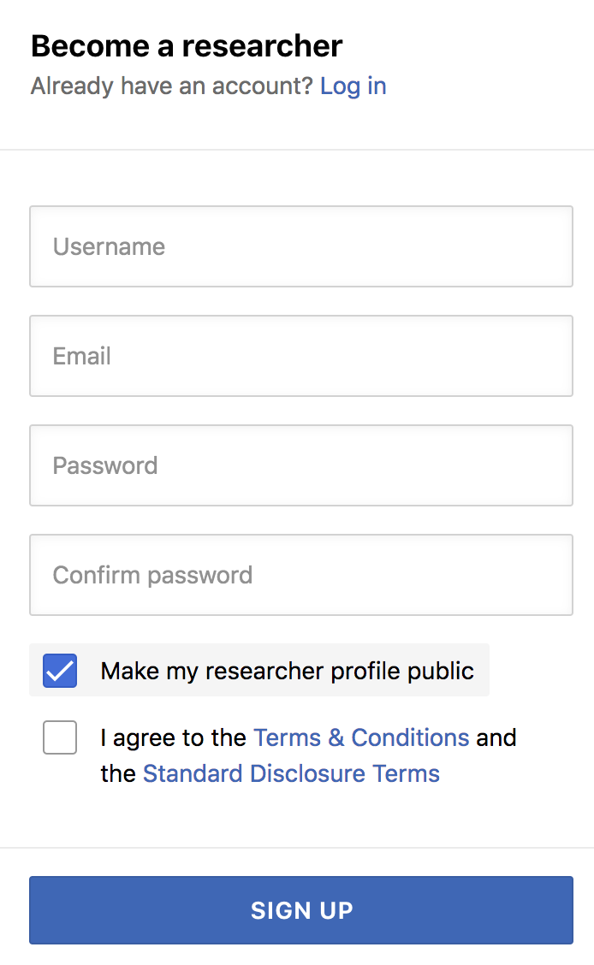
Task: Click the Log in link
Action: [353, 86]
